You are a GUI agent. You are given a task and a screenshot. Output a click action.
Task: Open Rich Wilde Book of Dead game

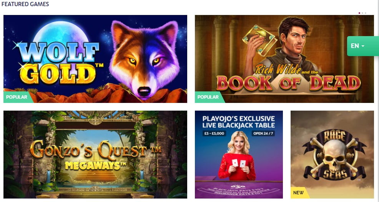click(284, 59)
